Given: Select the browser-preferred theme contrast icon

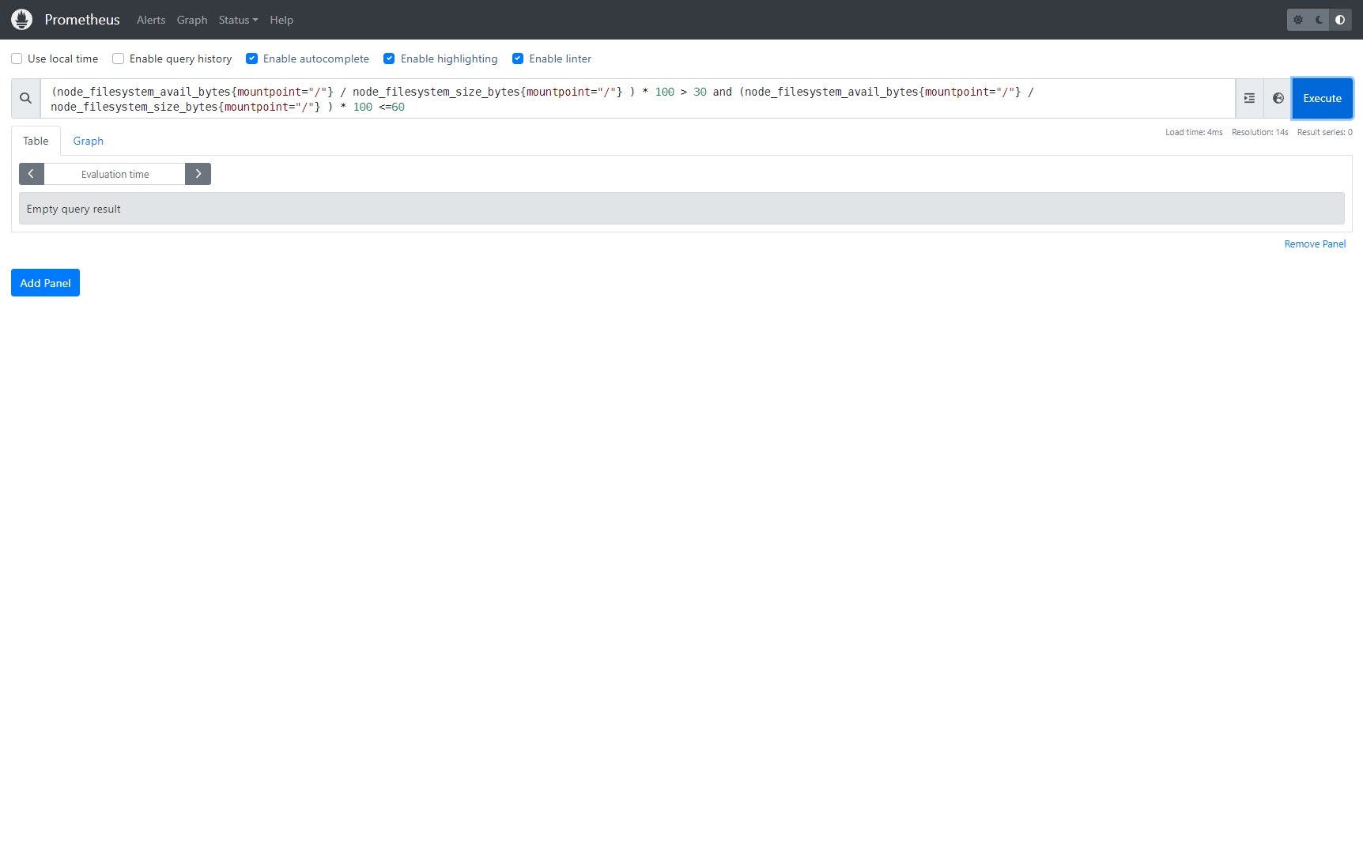Looking at the screenshot, I should coord(1340,20).
